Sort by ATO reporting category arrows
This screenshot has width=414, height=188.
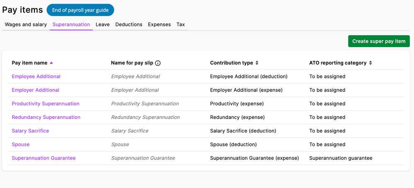point(370,63)
